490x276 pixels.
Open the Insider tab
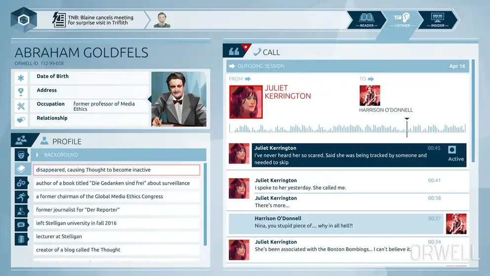(438, 19)
